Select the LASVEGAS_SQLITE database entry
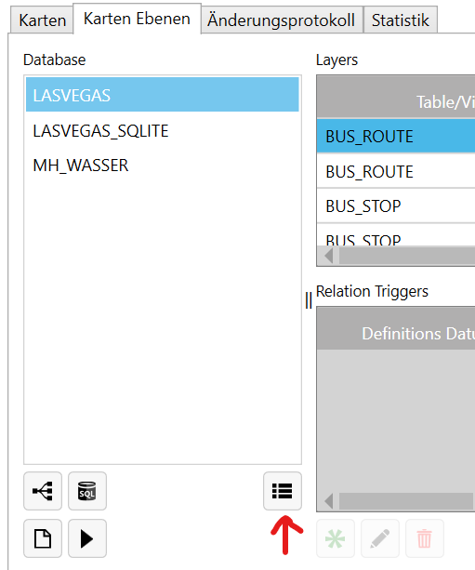Screen dimensions: 475x570 click(x=163, y=131)
